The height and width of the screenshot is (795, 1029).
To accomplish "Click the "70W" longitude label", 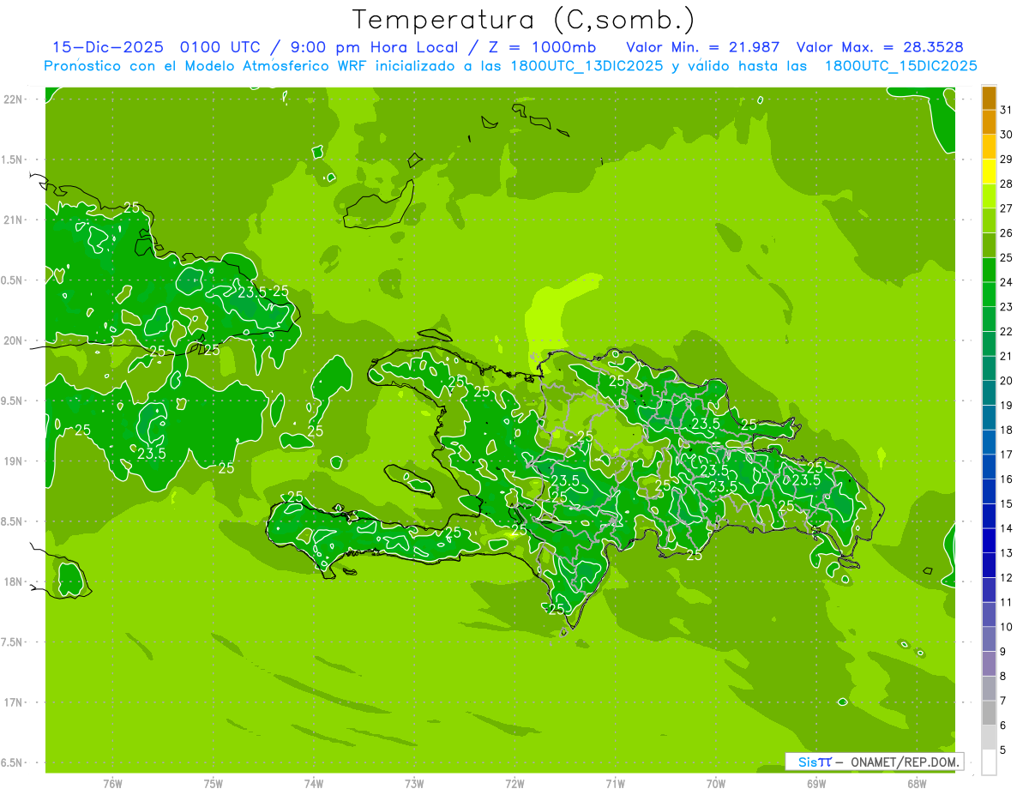I will (x=715, y=783).
